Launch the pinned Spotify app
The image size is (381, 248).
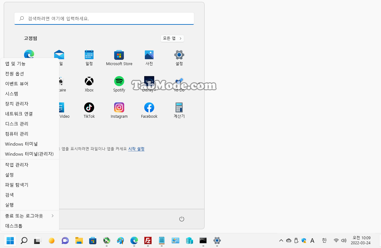click(x=119, y=84)
